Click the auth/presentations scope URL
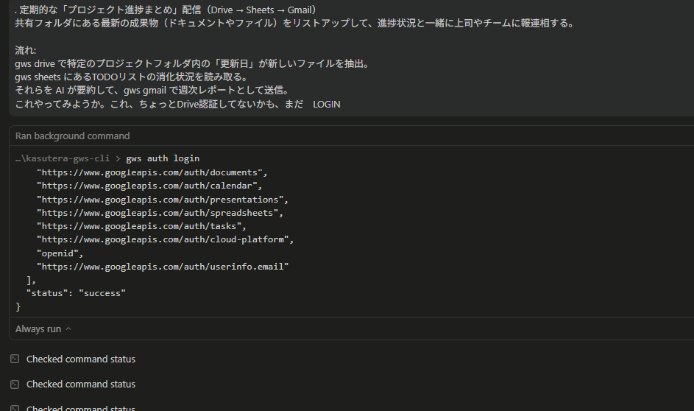694x411 pixels. tap(162, 200)
